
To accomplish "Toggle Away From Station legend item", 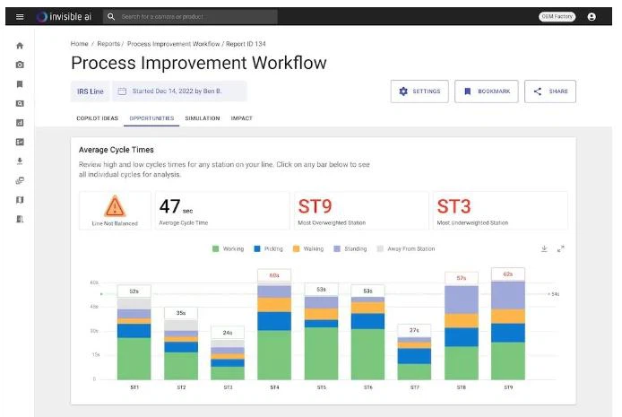I will [x=409, y=248].
